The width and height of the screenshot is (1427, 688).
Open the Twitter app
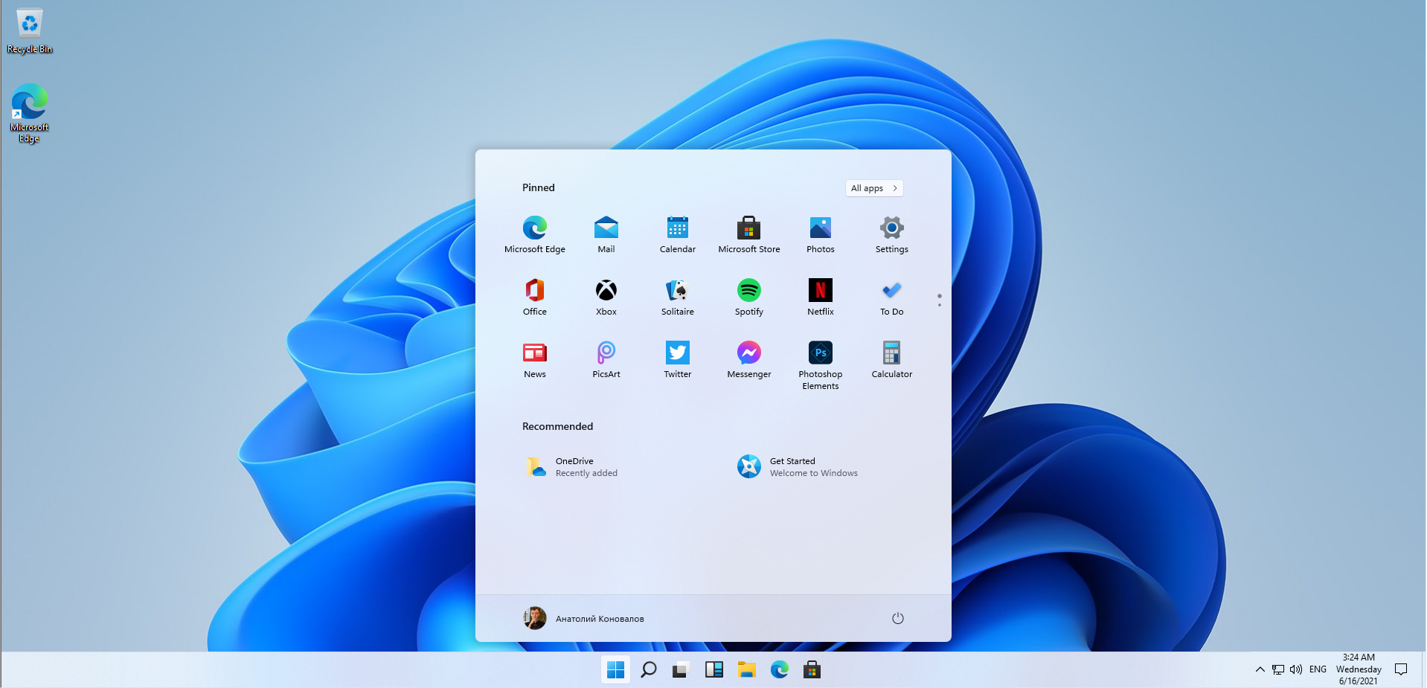677,359
